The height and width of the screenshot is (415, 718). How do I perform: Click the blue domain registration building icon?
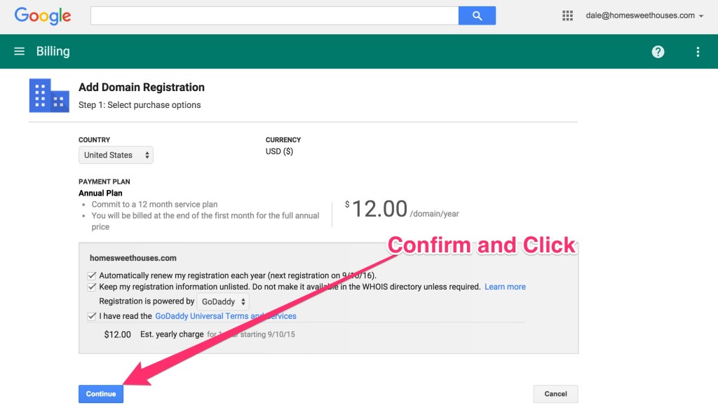point(48,95)
